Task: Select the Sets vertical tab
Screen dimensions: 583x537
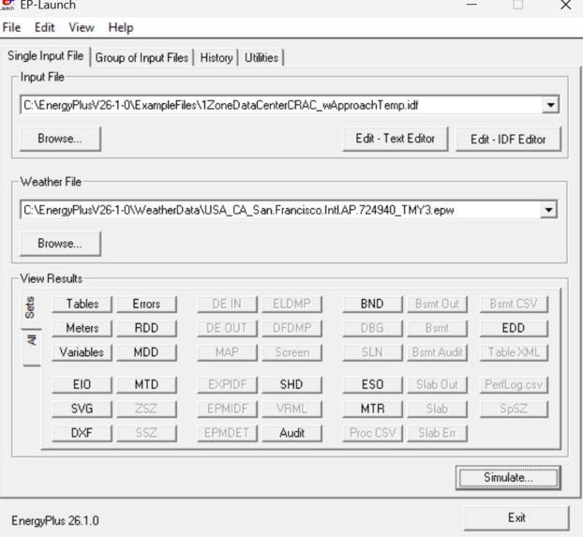Action: 31,308
